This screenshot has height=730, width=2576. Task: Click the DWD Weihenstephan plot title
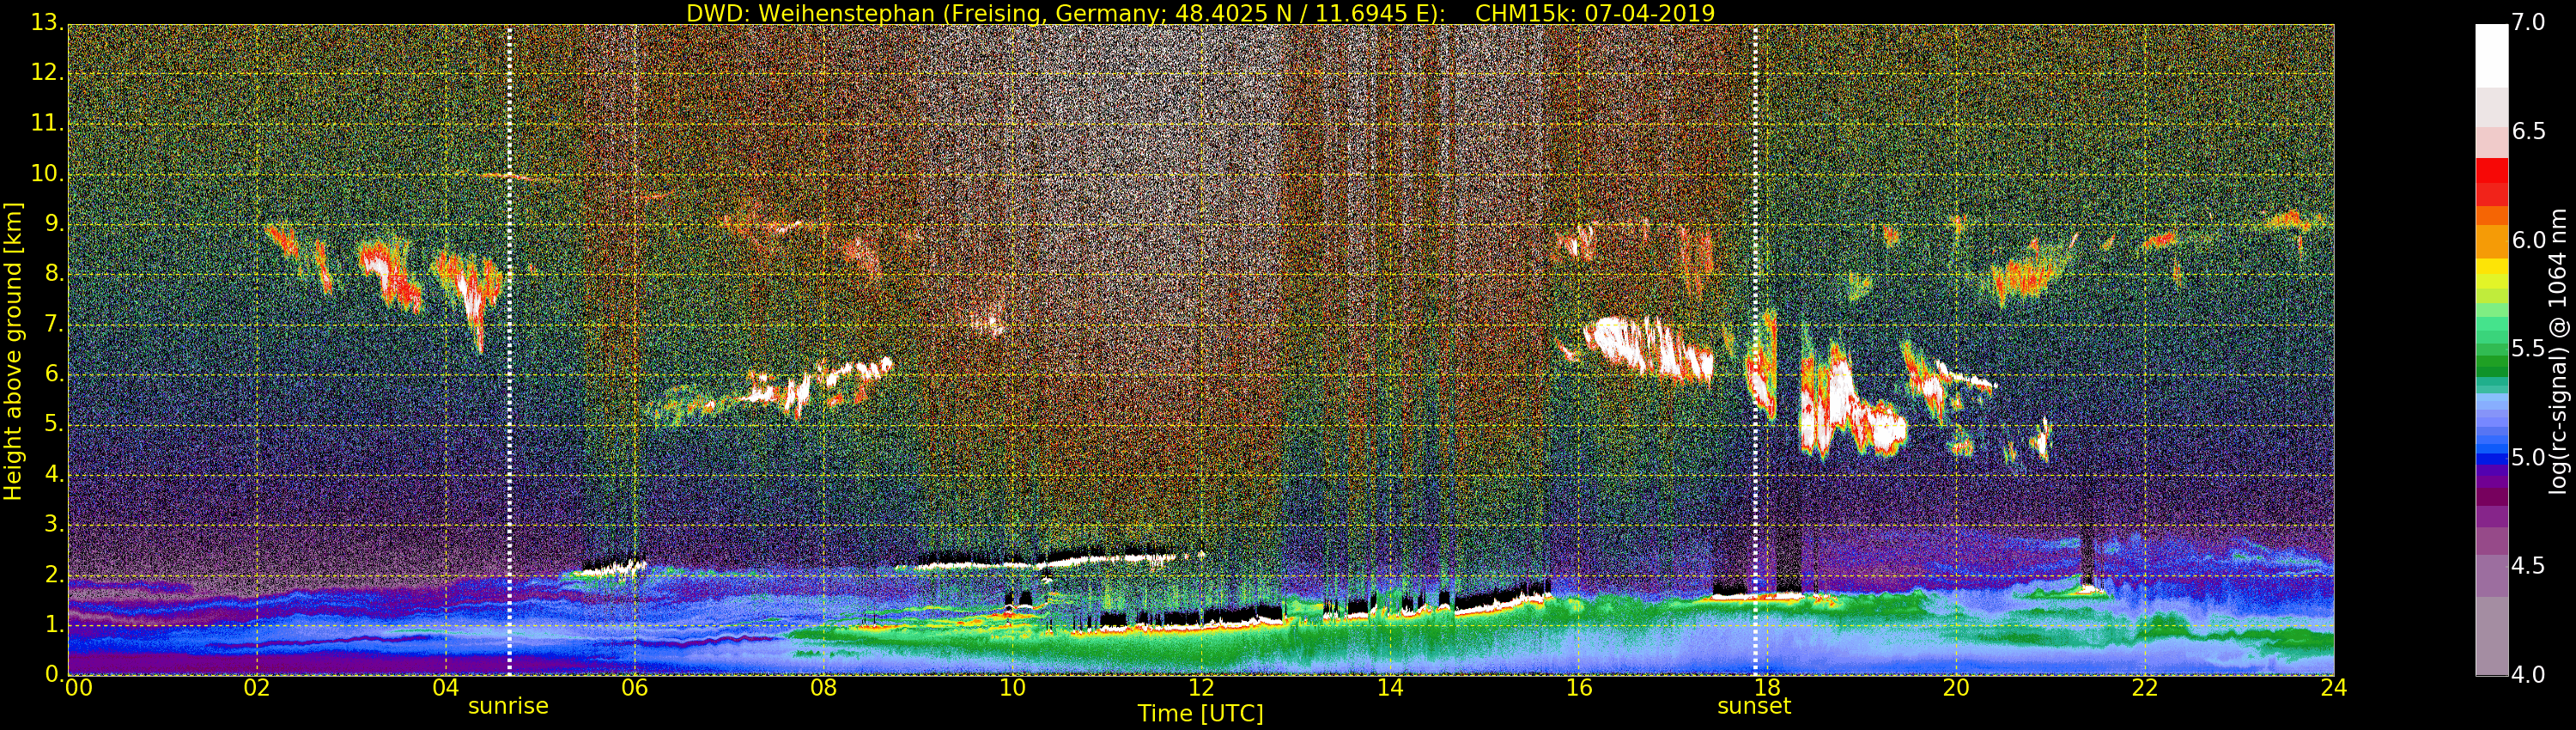point(1200,13)
